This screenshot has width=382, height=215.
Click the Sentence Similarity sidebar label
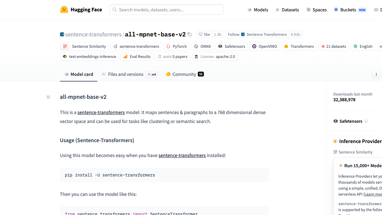coord(355,152)
